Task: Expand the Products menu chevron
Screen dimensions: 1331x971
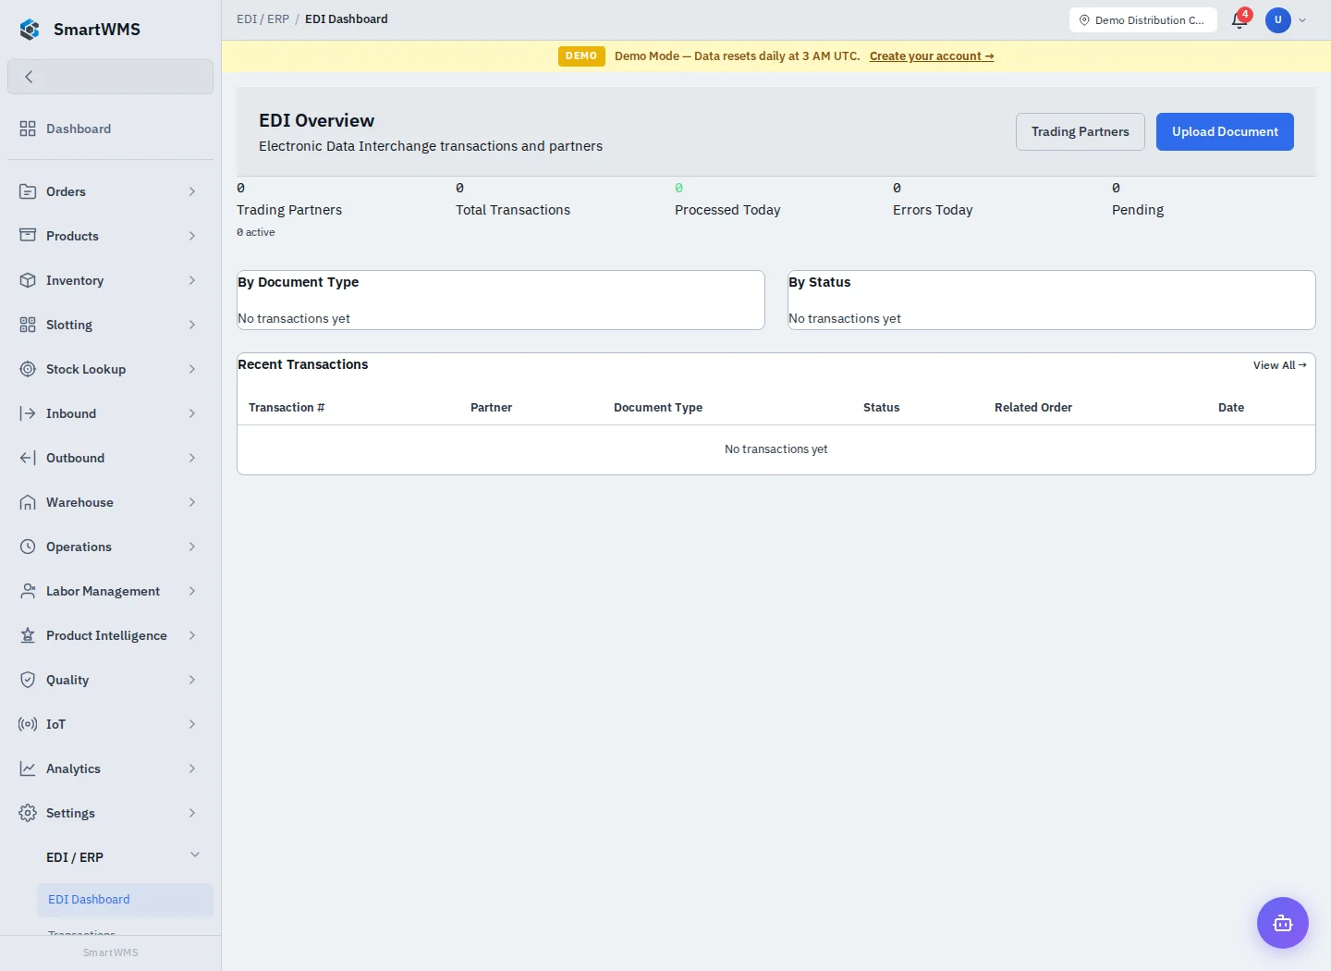Action: tap(192, 236)
